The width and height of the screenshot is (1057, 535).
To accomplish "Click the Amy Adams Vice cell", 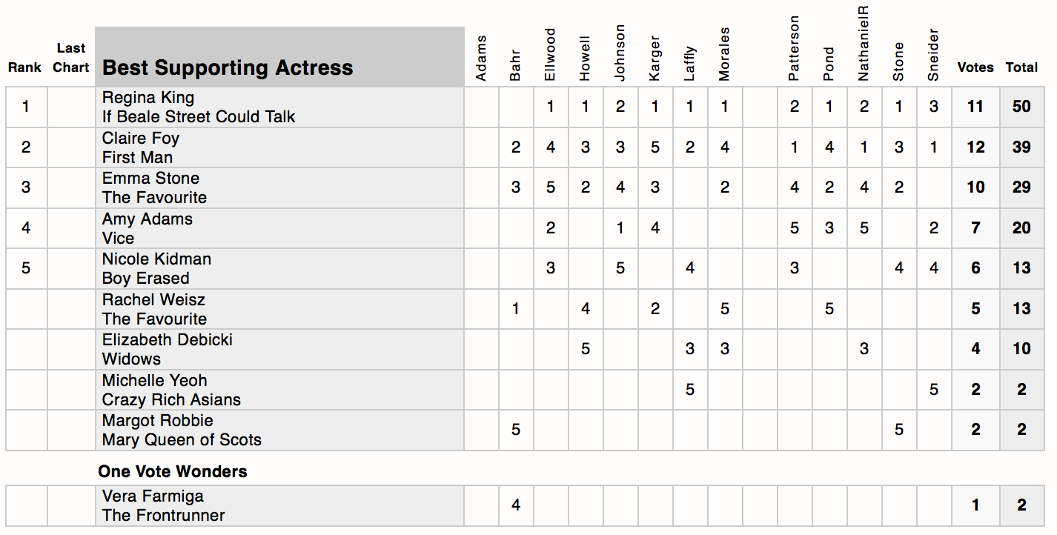I will 279,228.
